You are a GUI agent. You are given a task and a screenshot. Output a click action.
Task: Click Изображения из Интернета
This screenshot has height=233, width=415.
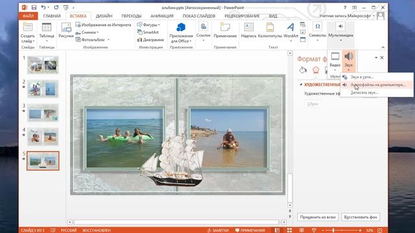(103, 25)
